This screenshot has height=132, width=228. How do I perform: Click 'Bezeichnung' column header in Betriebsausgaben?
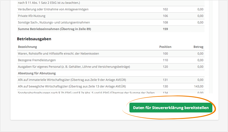27,47
